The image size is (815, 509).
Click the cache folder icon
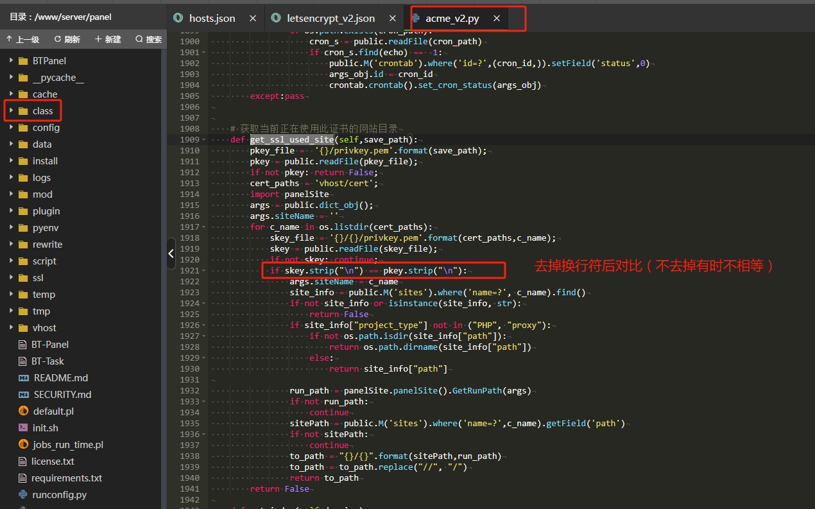point(23,94)
